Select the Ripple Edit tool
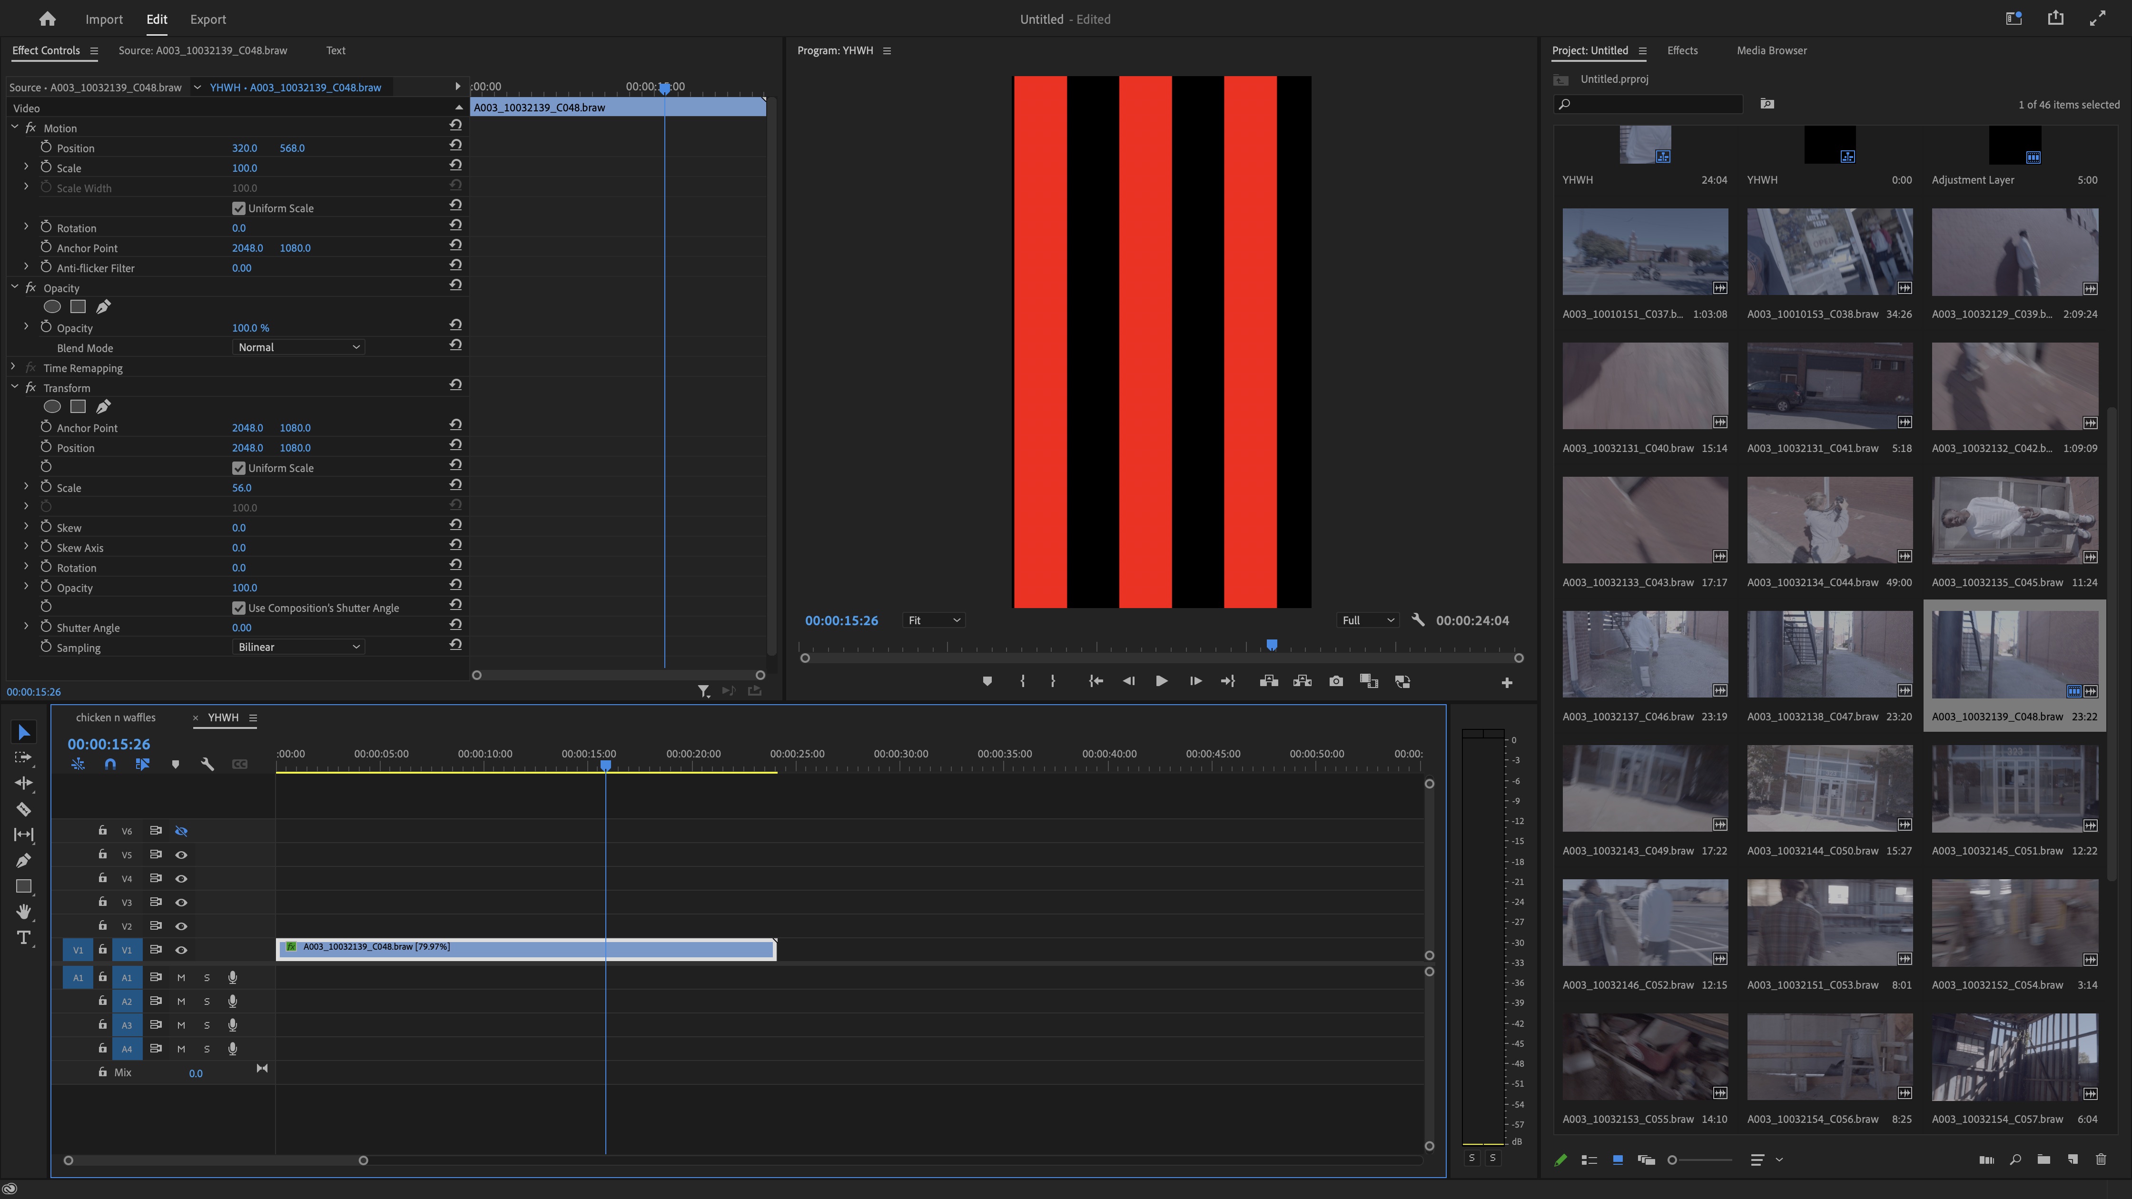The width and height of the screenshot is (2132, 1199). [x=23, y=783]
